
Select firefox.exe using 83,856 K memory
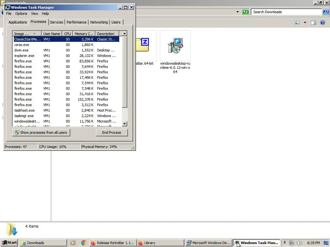[x=66, y=61]
